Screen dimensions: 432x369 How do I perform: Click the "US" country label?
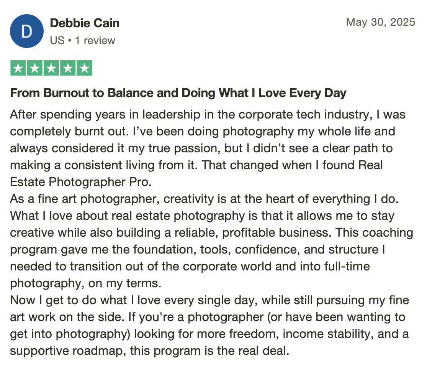(57, 41)
